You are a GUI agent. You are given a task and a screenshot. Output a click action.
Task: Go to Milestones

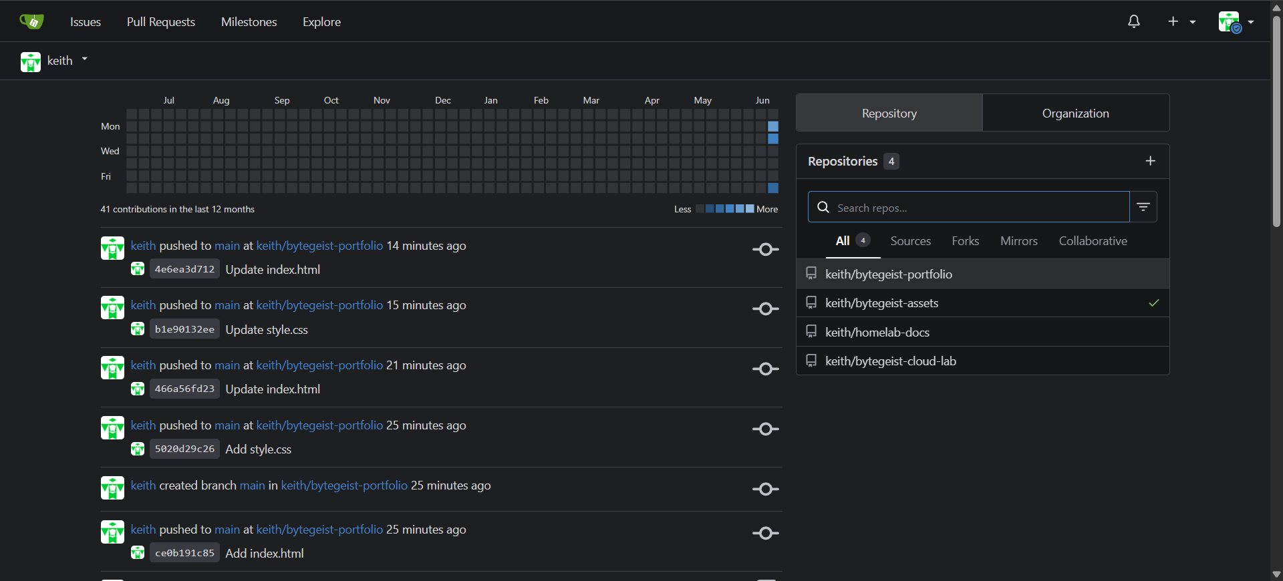click(249, 21)
